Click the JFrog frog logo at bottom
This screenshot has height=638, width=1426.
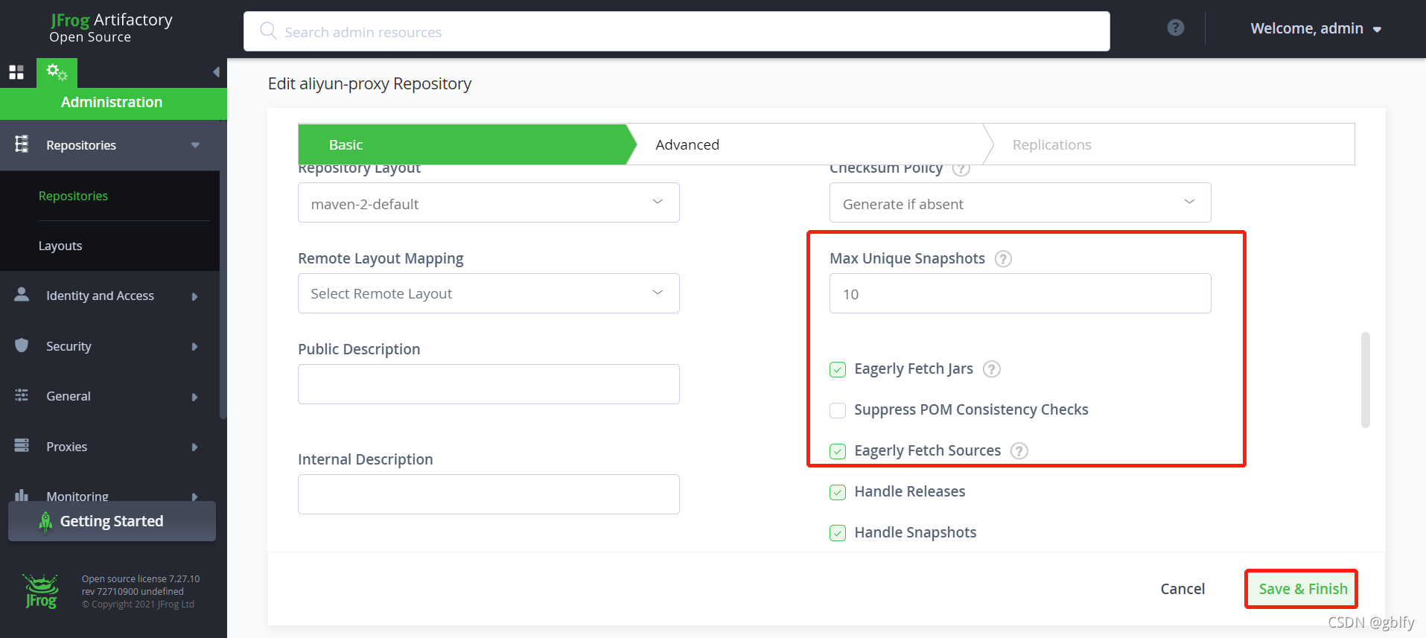[x=41, y=591]
